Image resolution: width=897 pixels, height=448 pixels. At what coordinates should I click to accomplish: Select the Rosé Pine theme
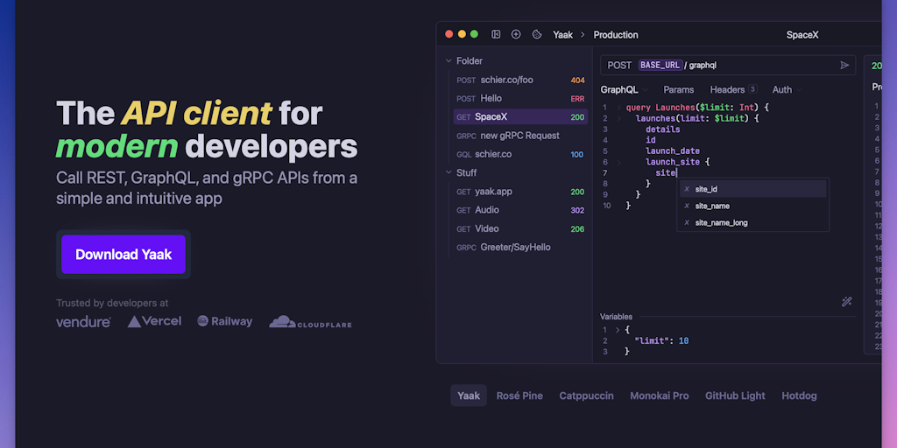(519, 395)
